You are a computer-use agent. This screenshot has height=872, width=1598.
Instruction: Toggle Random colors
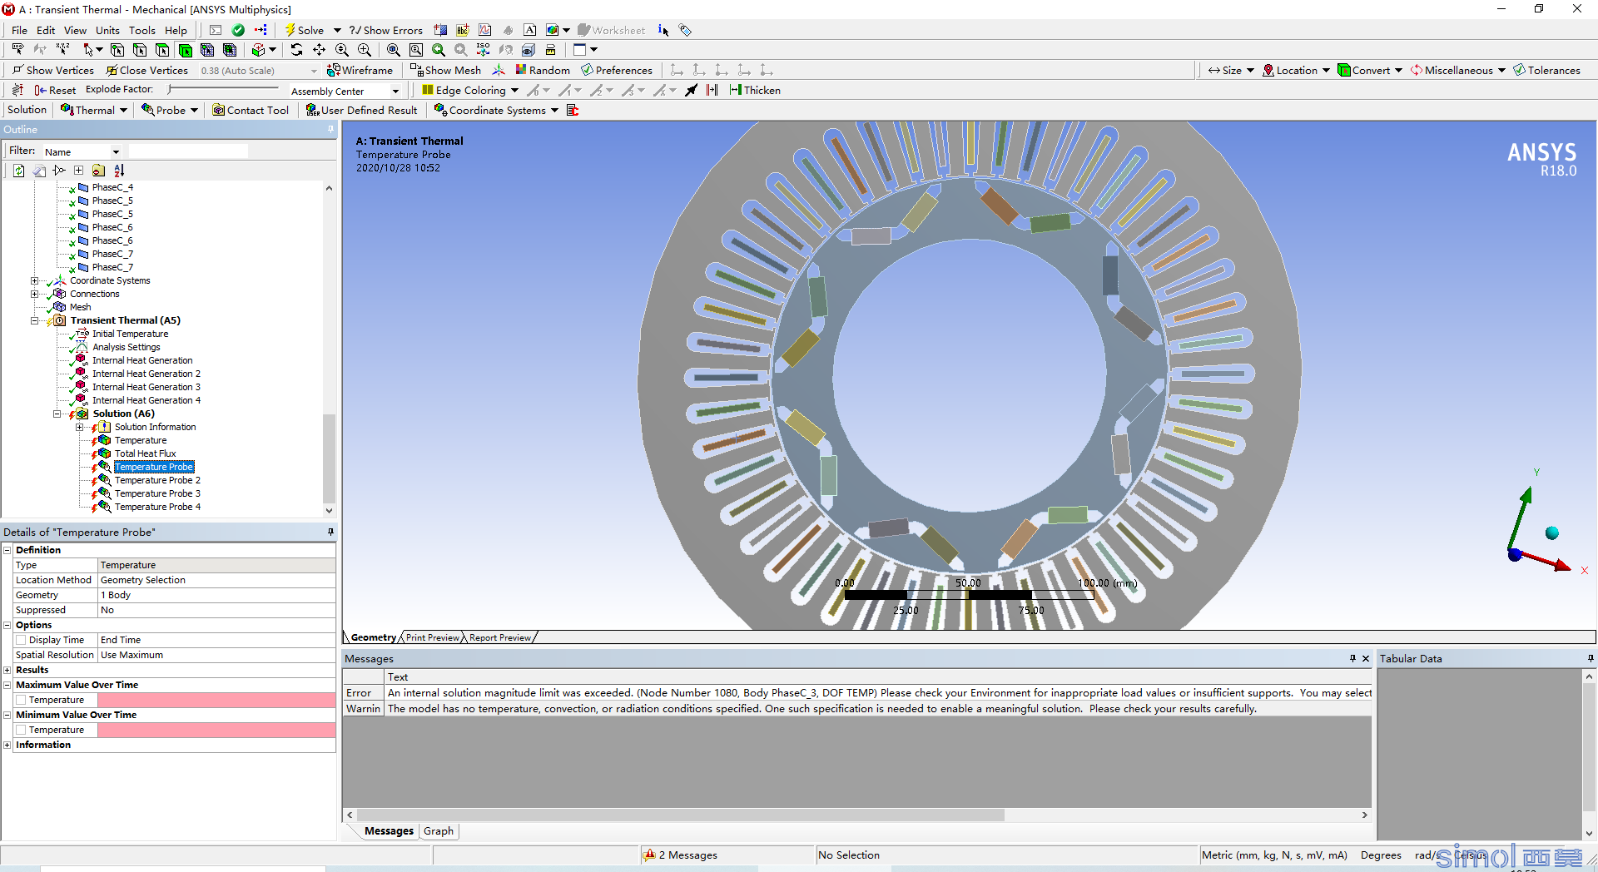coord(543,70)
